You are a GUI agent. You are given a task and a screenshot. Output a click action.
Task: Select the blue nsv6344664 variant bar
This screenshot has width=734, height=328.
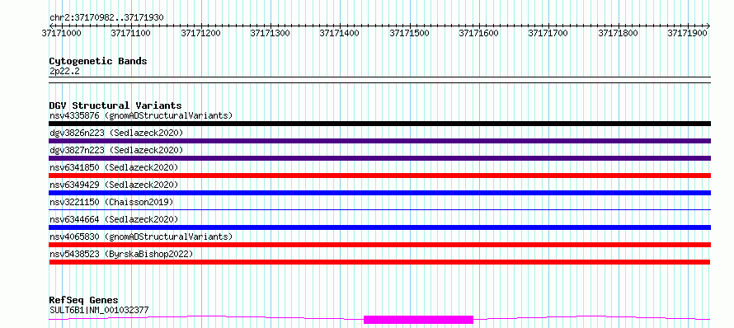pos(379,227)
